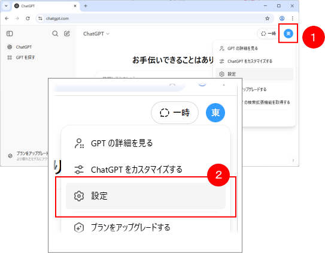This screenshot has width=325, height=253.
Task: Toggle 一時 button in the magnified inset
Action: 175,113
